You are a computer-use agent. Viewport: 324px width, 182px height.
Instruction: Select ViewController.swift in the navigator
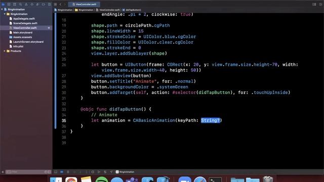pyautogui.click(x=26, y=28)
